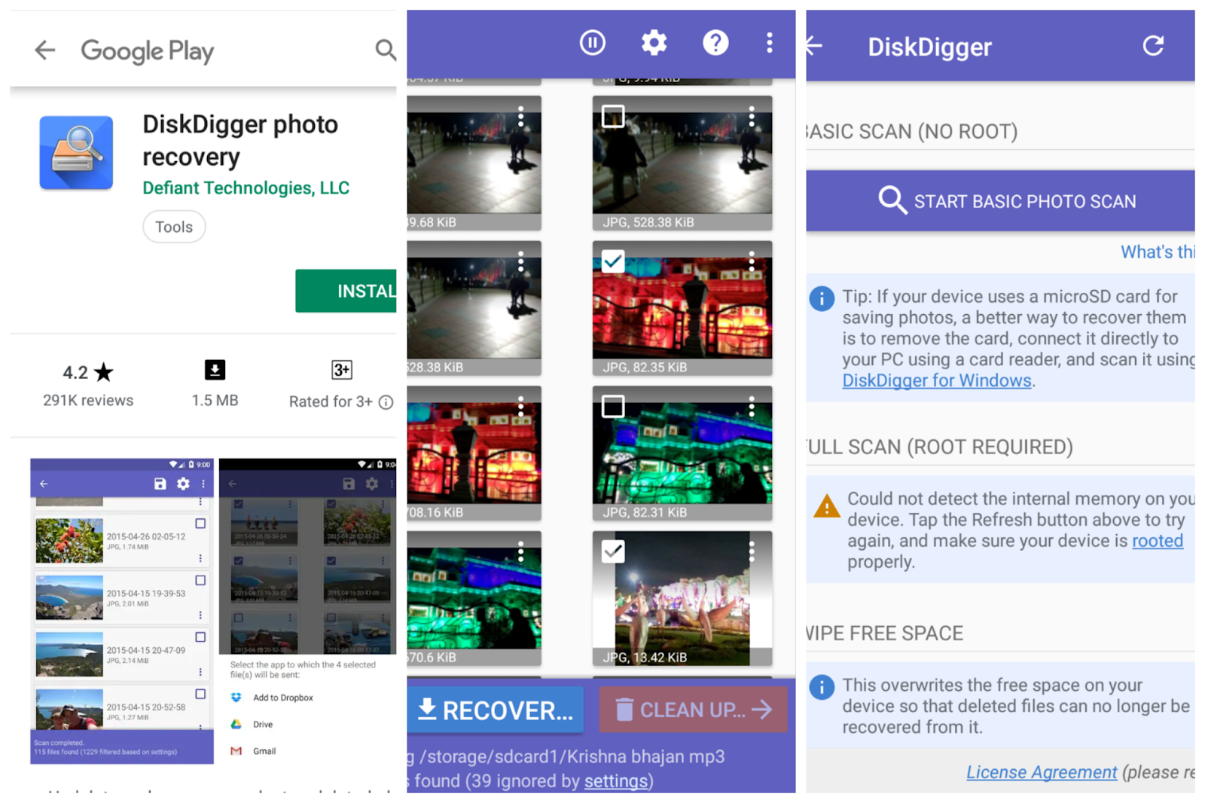The image size is (1205, 803).
Task: Open the What's this link under the scan button
Action: [1158, 252]
